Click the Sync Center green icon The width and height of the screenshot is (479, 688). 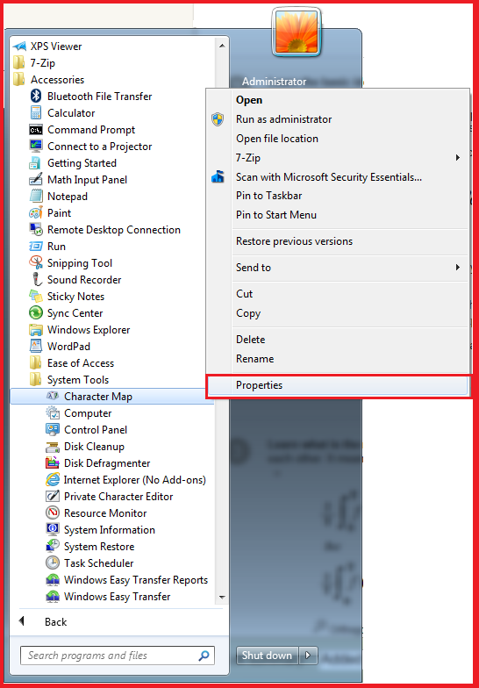point(36,312)
